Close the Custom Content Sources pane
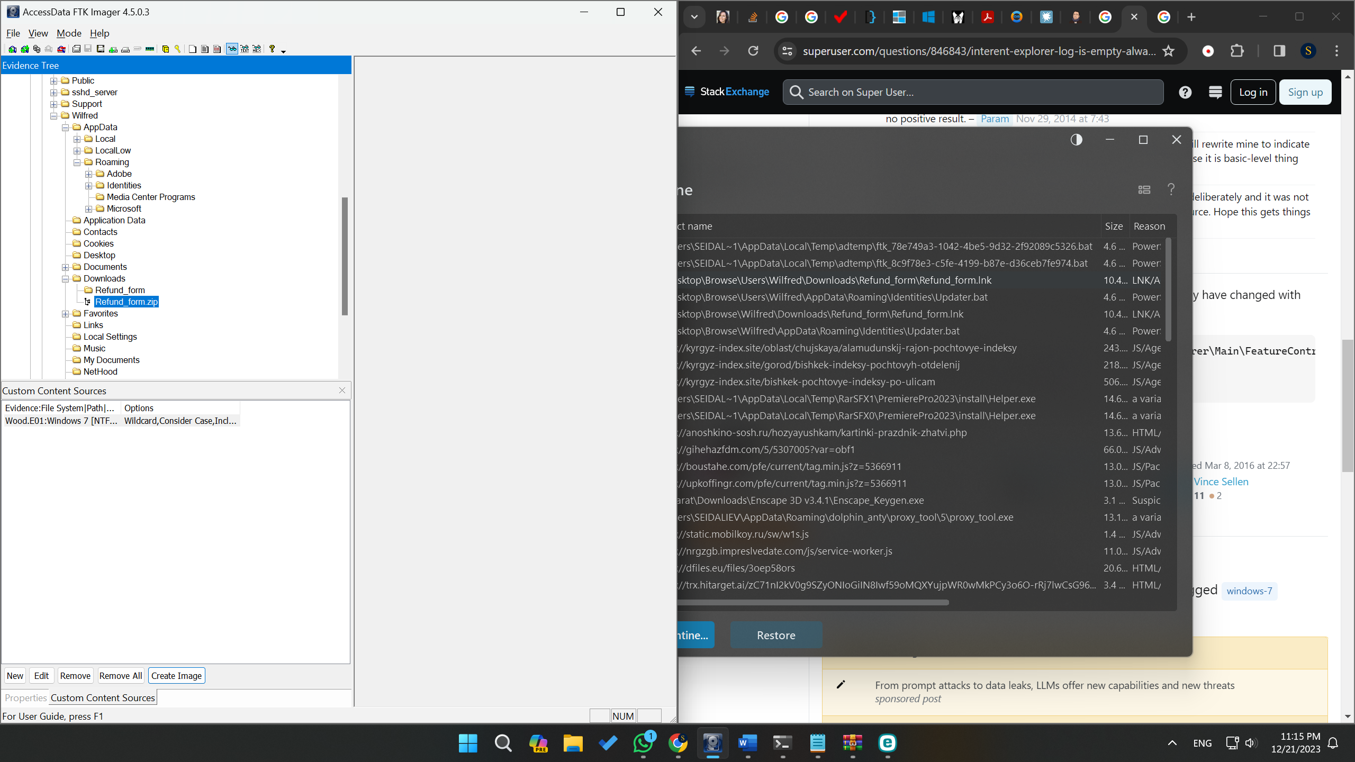 coord(342,391)
